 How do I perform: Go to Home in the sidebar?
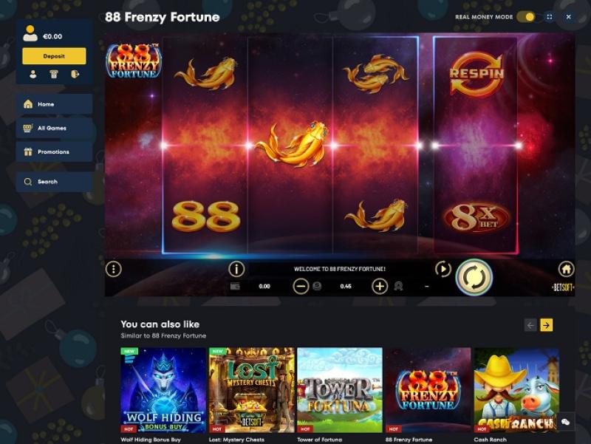[54, 104]
